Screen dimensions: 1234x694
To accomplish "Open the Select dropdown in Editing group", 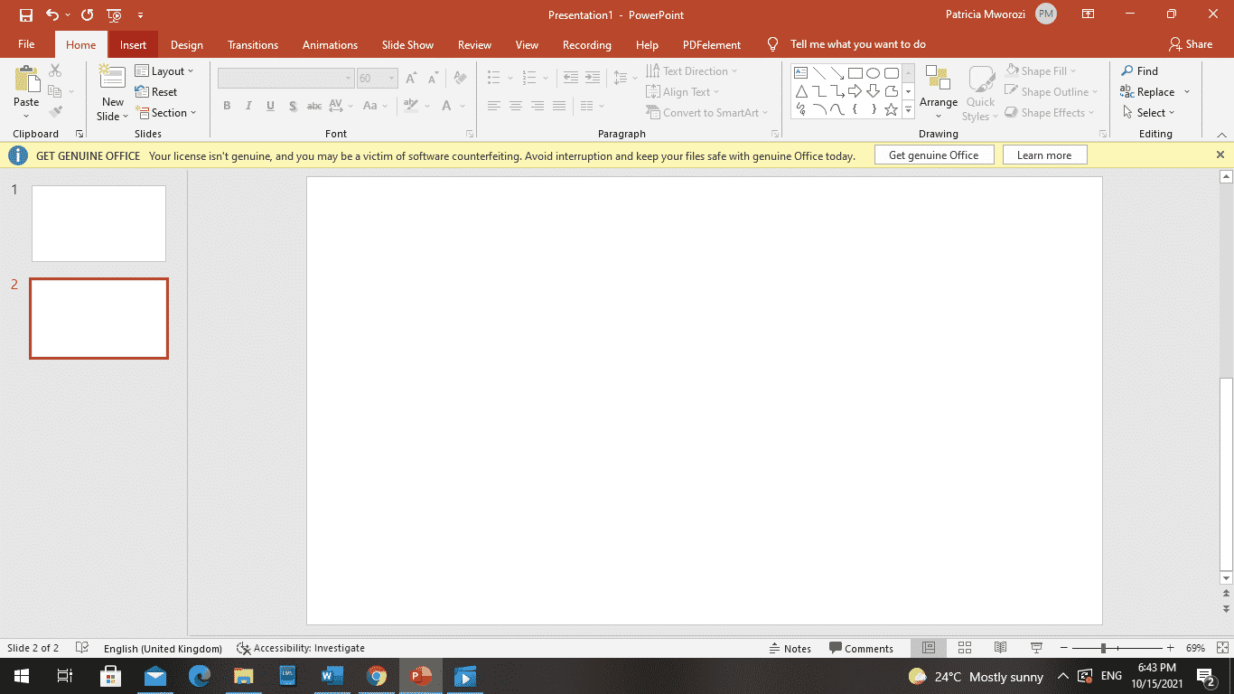I will click(x=1149, y=113).
